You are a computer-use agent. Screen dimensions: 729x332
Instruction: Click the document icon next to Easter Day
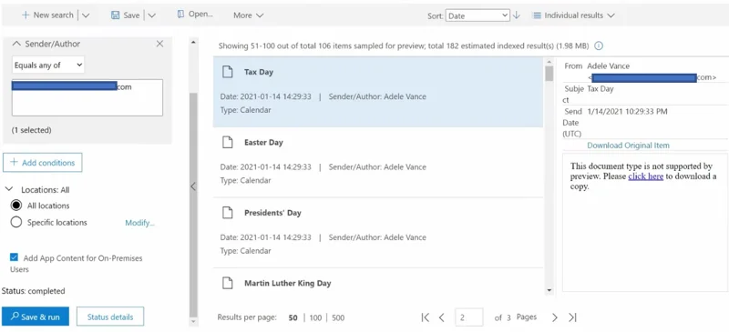[x=227, y=142]
